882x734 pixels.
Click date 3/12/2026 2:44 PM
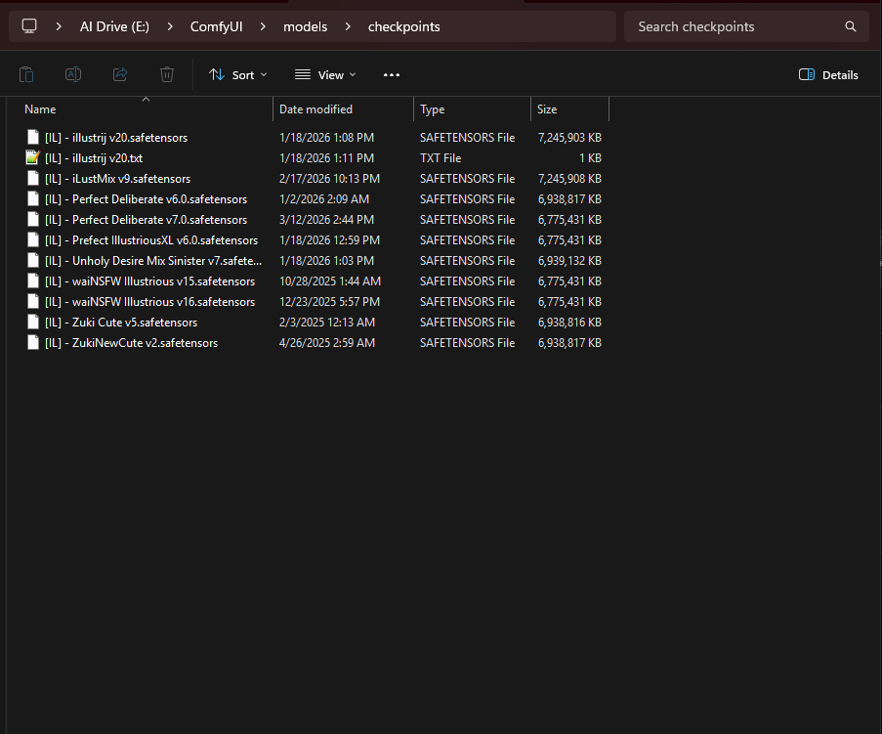pos(327,220)
